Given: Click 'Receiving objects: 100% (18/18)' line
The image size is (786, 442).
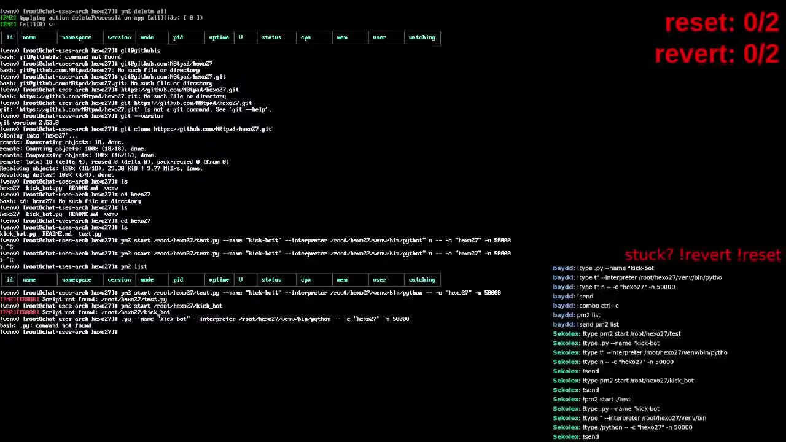Looking at the screenshot, I should pos(101,168).
